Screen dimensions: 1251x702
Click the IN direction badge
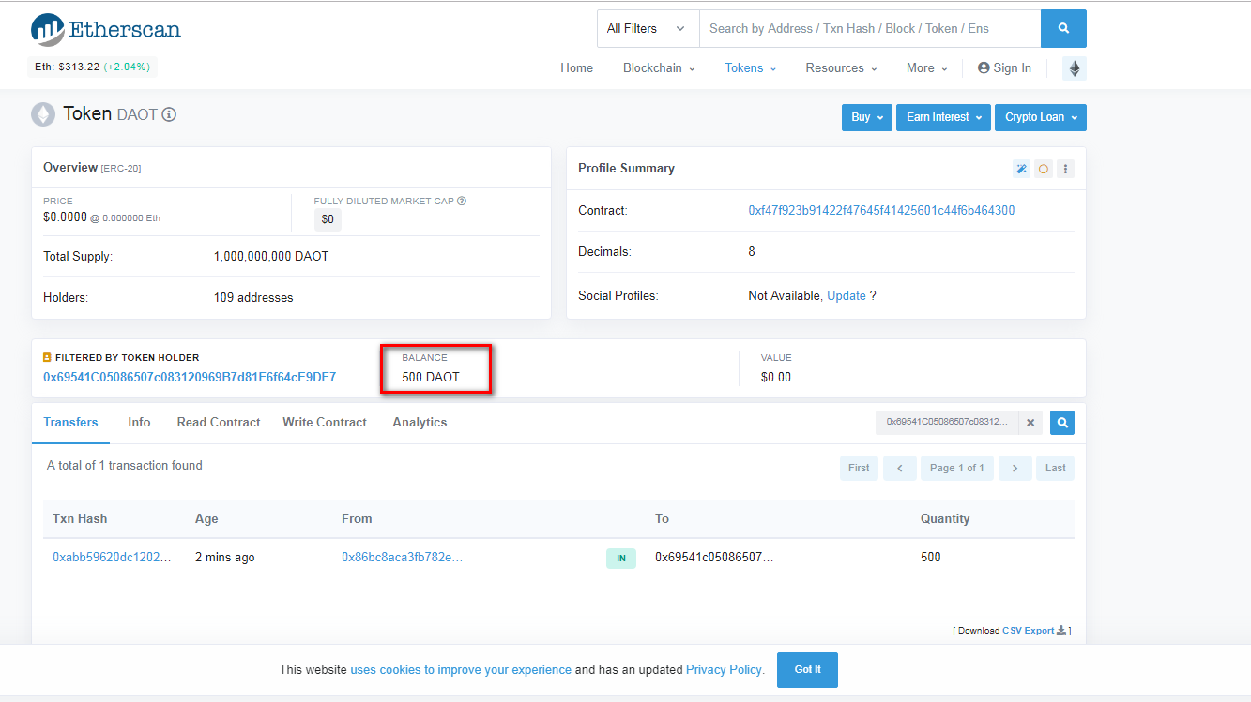[621, 559]
